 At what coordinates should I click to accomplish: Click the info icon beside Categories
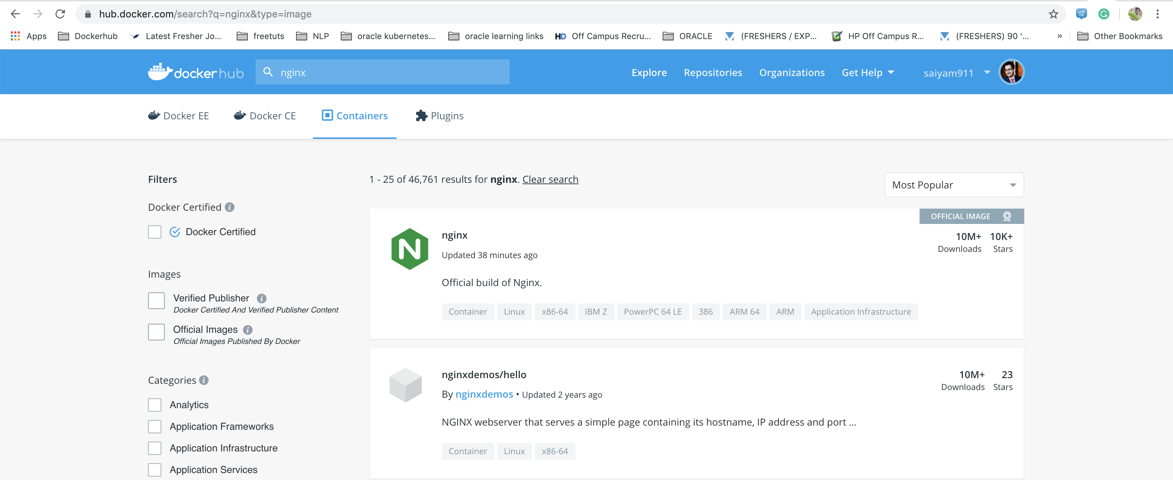click(204, 380)
